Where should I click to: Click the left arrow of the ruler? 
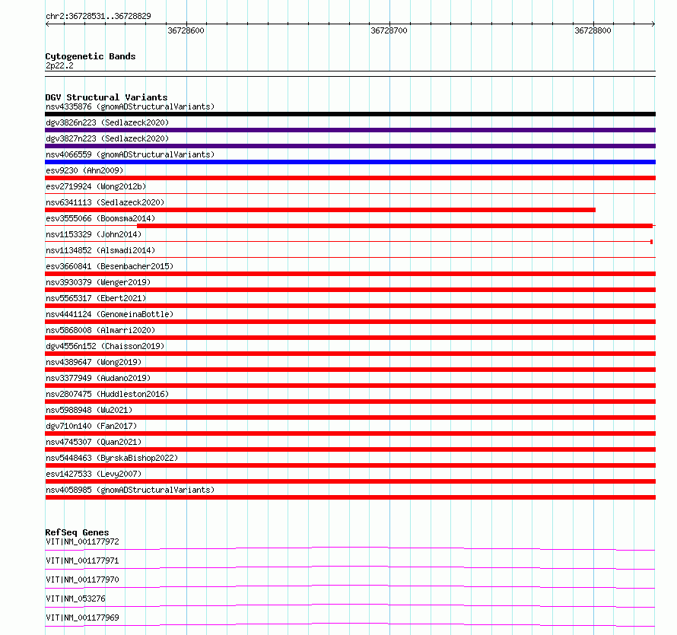(47, 24)
